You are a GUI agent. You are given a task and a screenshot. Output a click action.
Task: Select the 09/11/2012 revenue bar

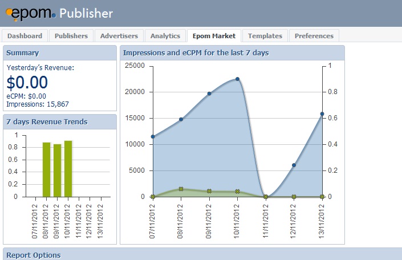point(57,170)
